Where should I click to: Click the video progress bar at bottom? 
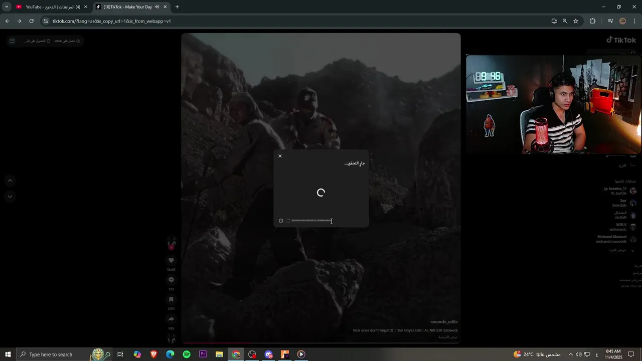(321, 343)
